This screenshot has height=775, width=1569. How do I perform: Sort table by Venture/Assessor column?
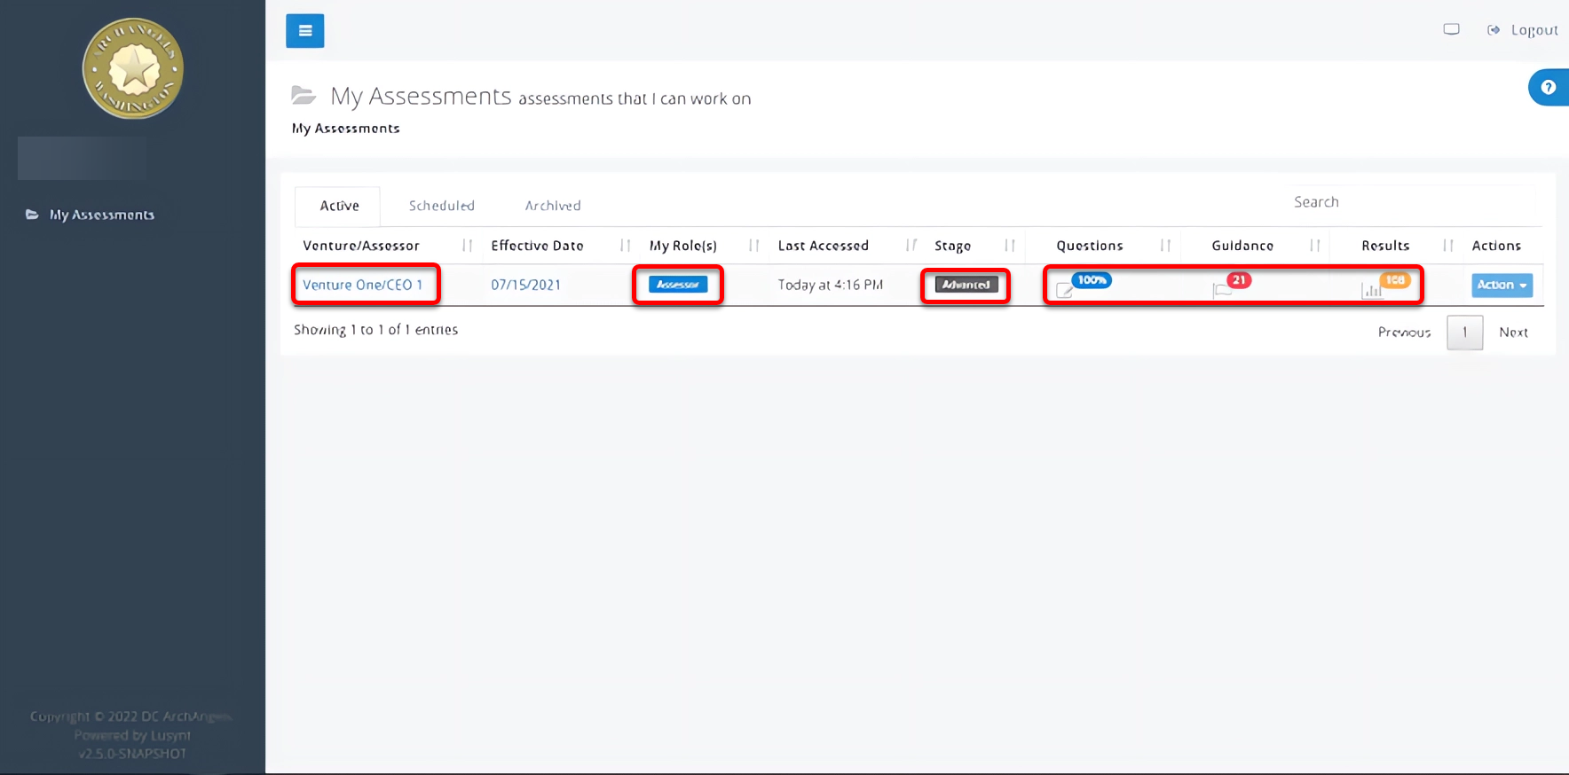(361, 246)
